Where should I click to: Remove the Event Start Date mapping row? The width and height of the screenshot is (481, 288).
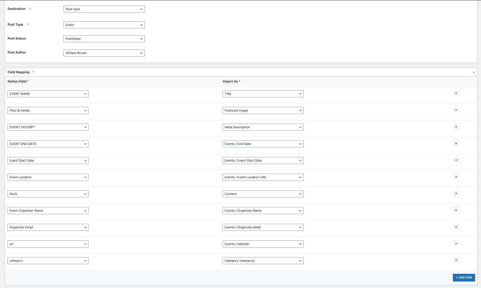[x=456, y=160]
